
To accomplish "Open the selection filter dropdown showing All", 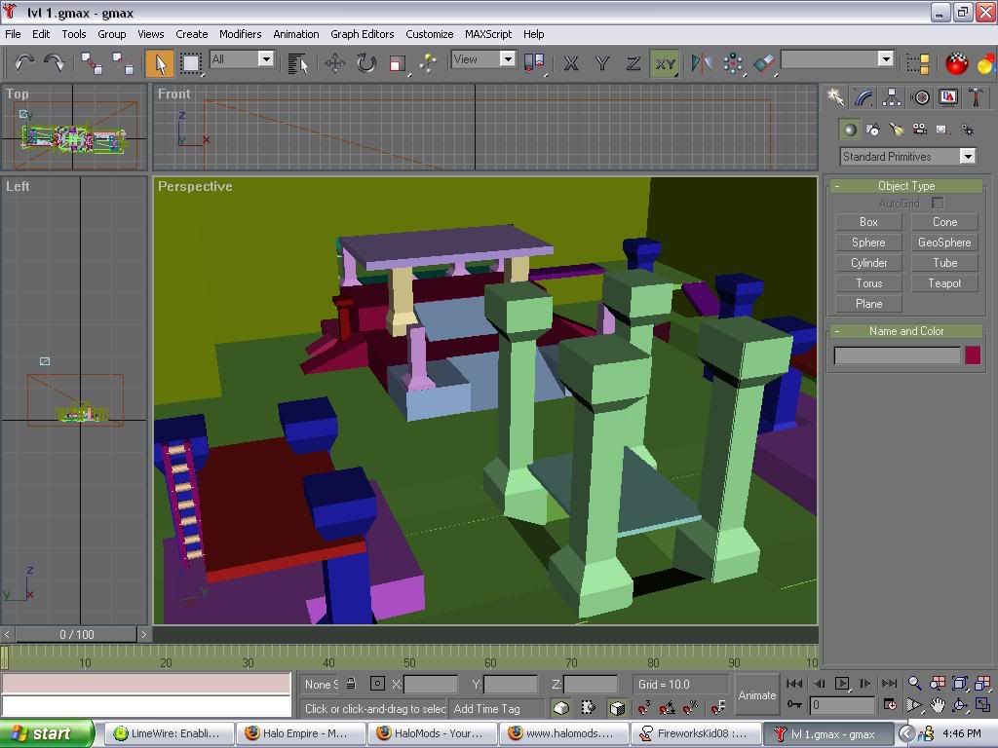I will pyautogui.click(x=242, y=59).
